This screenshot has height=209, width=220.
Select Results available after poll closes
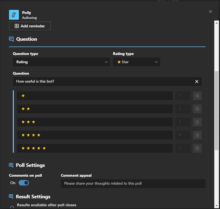click(12, 207)
